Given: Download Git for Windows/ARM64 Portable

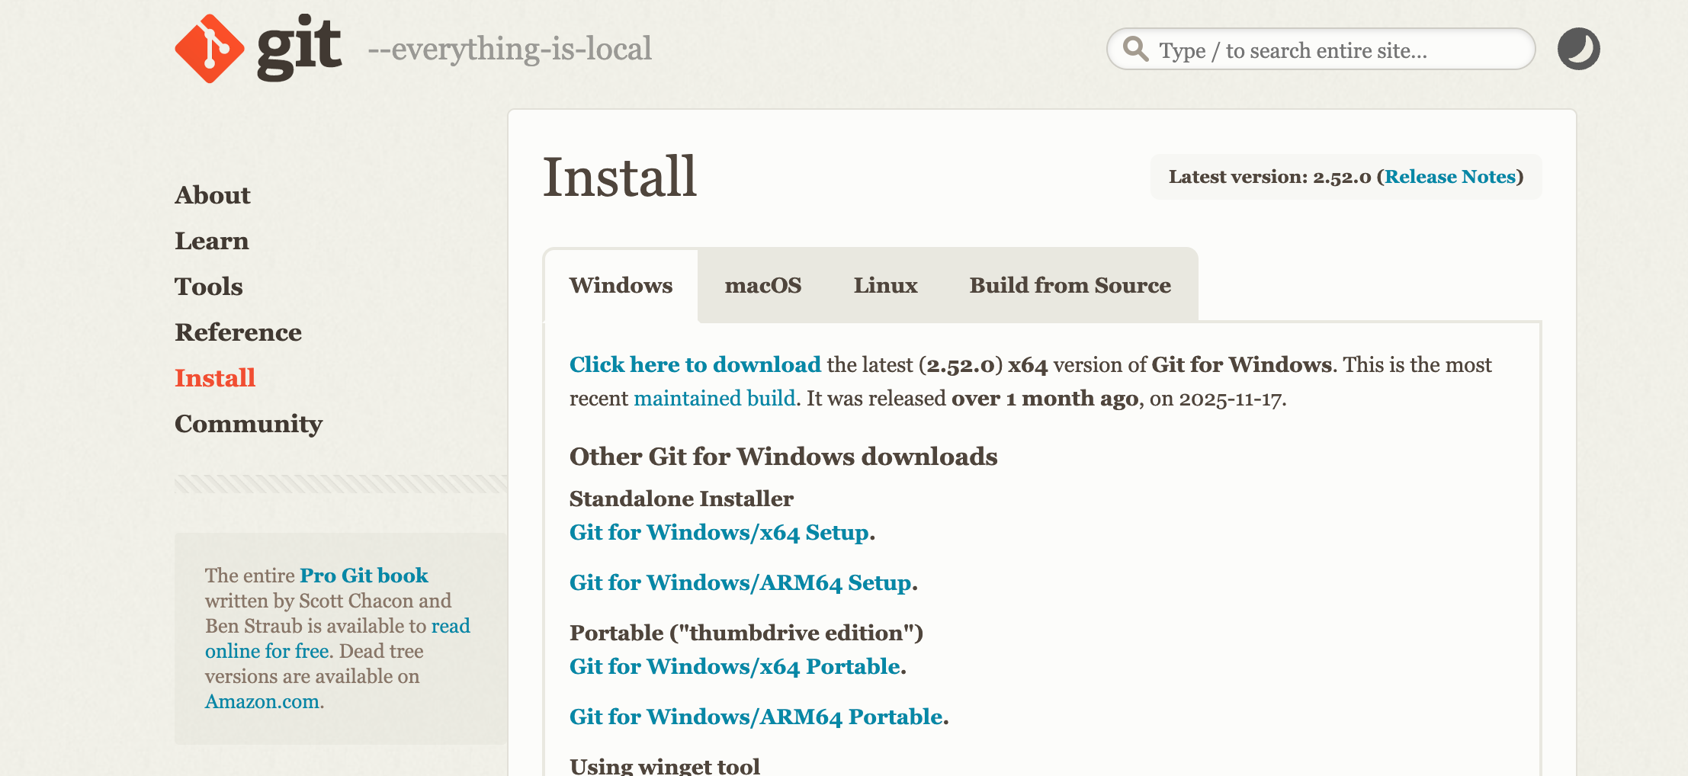Looking at the screenshot, I should tap(756, 717).
